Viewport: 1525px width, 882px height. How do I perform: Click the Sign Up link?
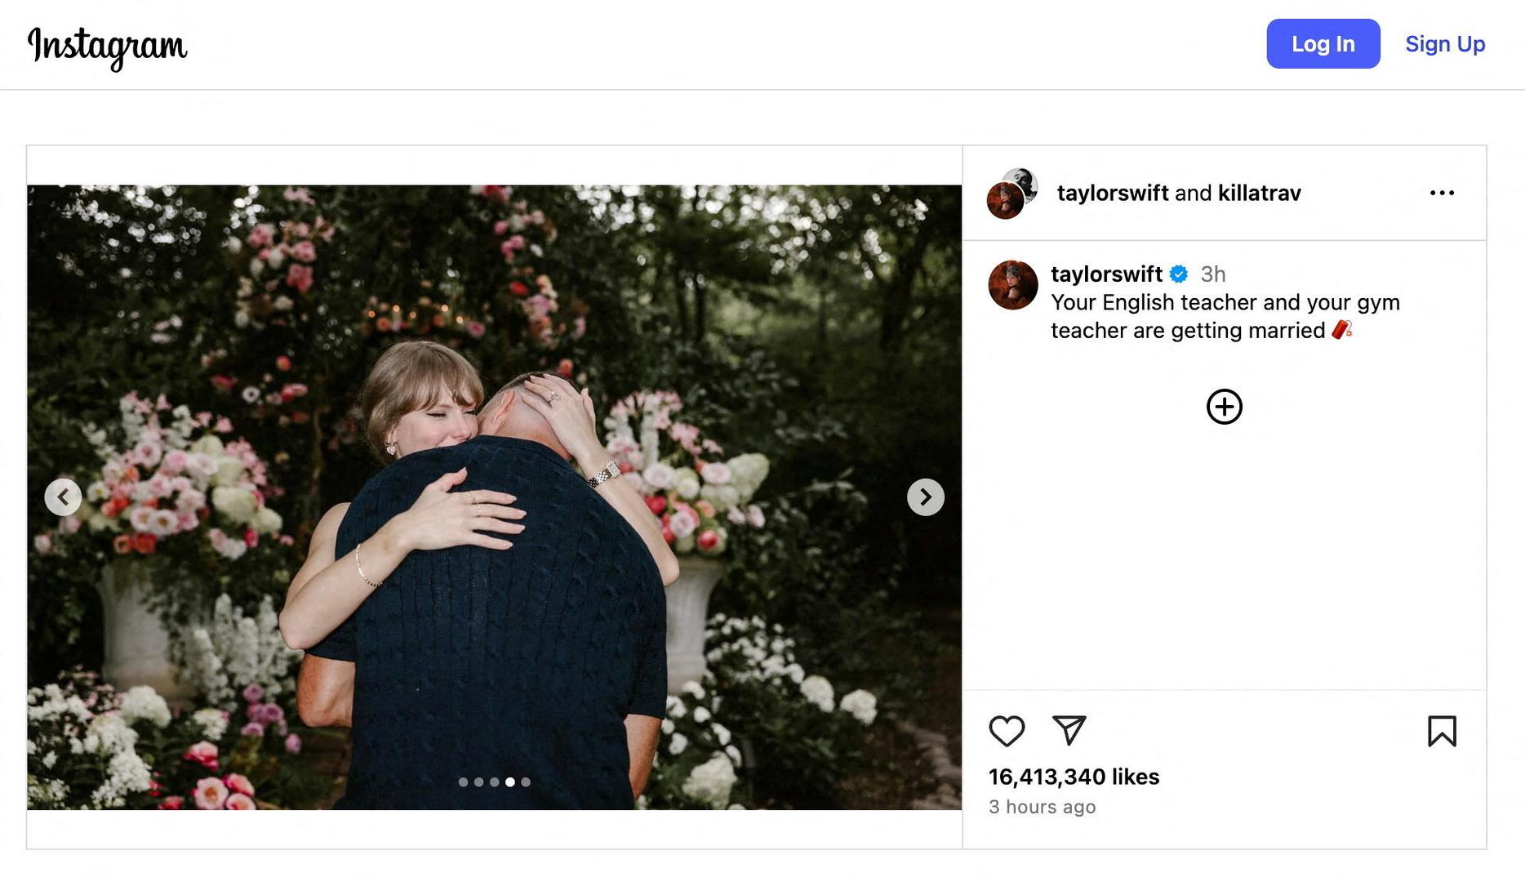click(1444, 44)
